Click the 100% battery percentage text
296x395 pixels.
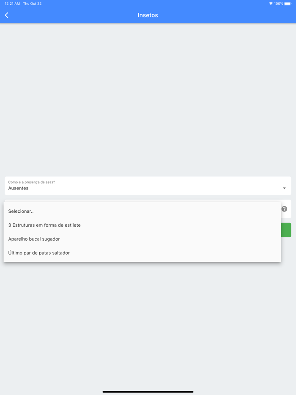pos(279,4)
